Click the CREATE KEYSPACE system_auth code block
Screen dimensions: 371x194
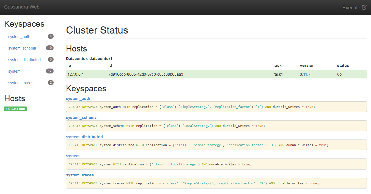pos(216,106)
